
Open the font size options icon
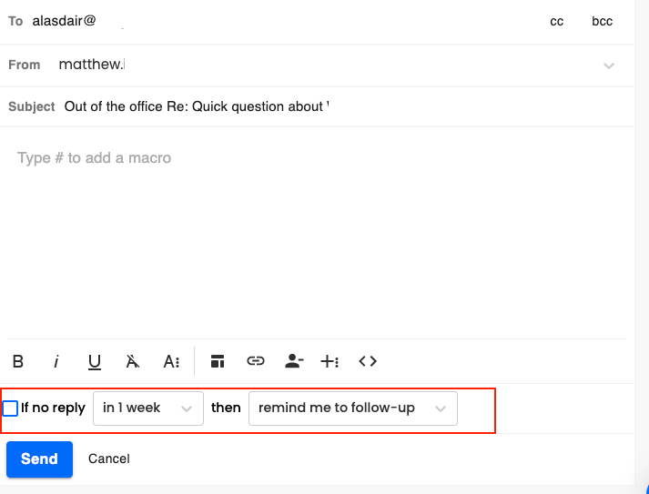point(171,361)
